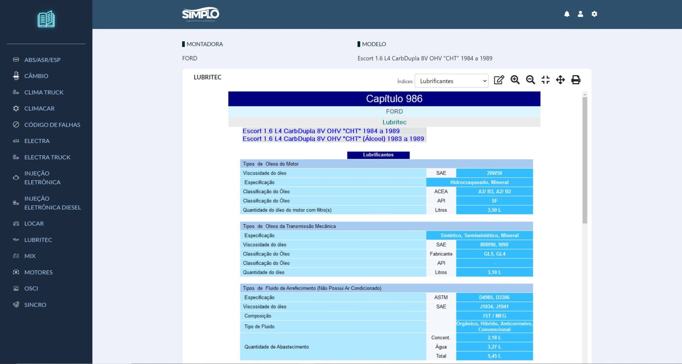Open the notifications bell

567,14
